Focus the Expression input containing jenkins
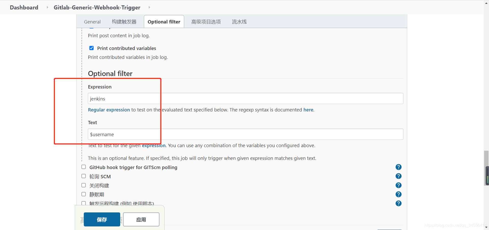Screen dimensions: 489x230 (x=246, y=98)
